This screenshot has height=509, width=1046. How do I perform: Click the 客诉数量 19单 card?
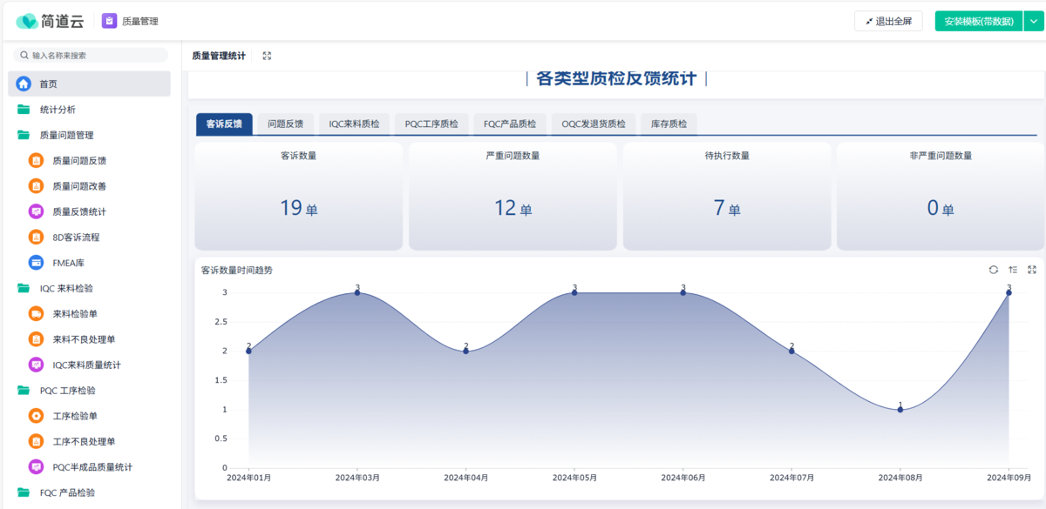tap(298, 197)
